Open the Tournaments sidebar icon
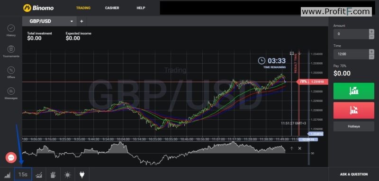Image resolution: width=379 pixels, height=181 pixels. tap(11, 49)
